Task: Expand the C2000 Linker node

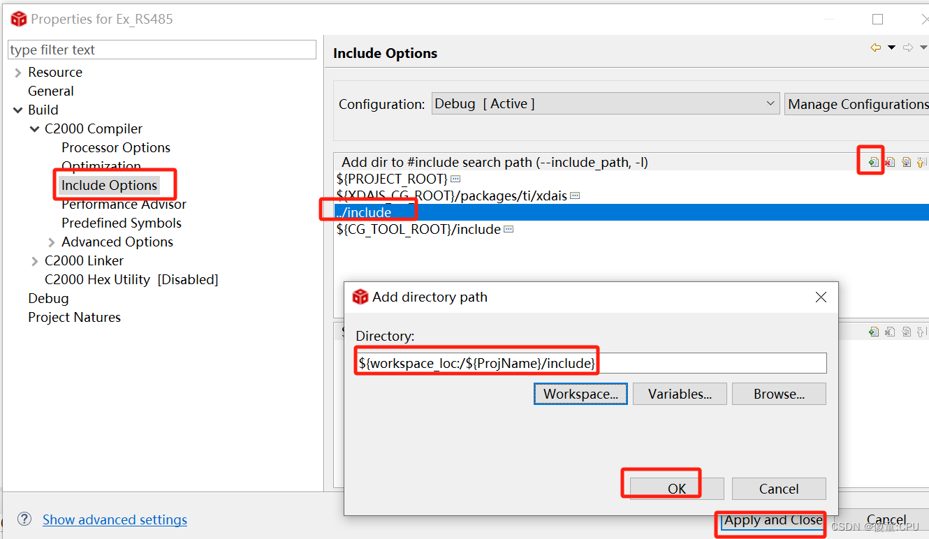Action: pyautogui.click(x=34, y=261)
